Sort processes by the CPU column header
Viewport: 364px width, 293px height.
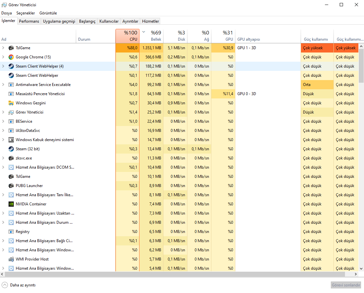(127, 36)
